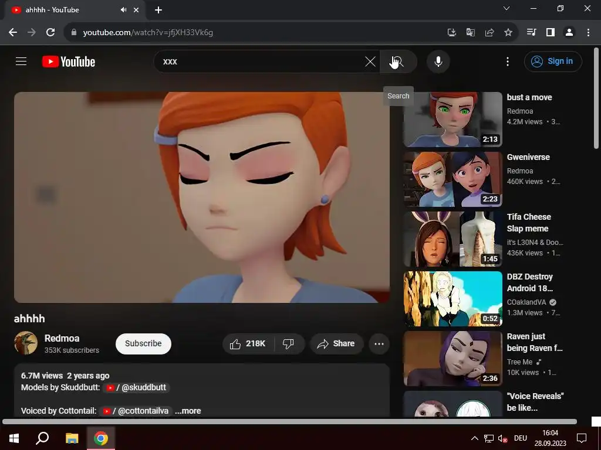Viewport: 601px width, 450px height.
Task: Open the Chrome three-dot menu
Action: pos(588,33)
